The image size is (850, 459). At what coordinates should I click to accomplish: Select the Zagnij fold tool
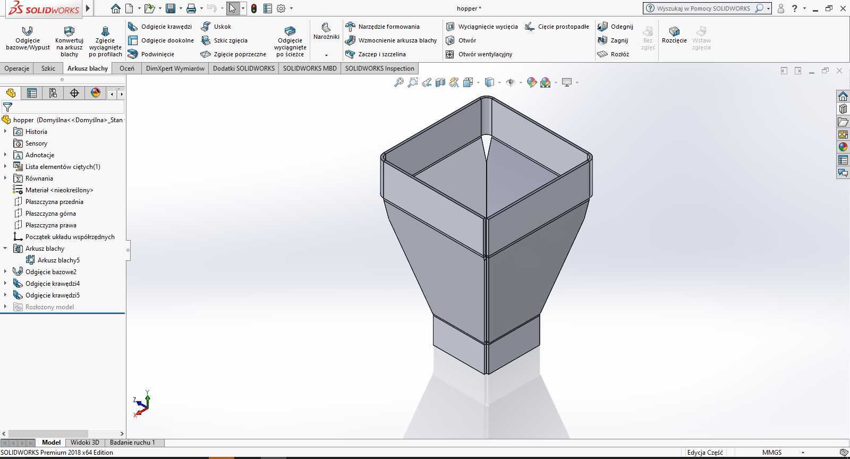tap(613, 40)
